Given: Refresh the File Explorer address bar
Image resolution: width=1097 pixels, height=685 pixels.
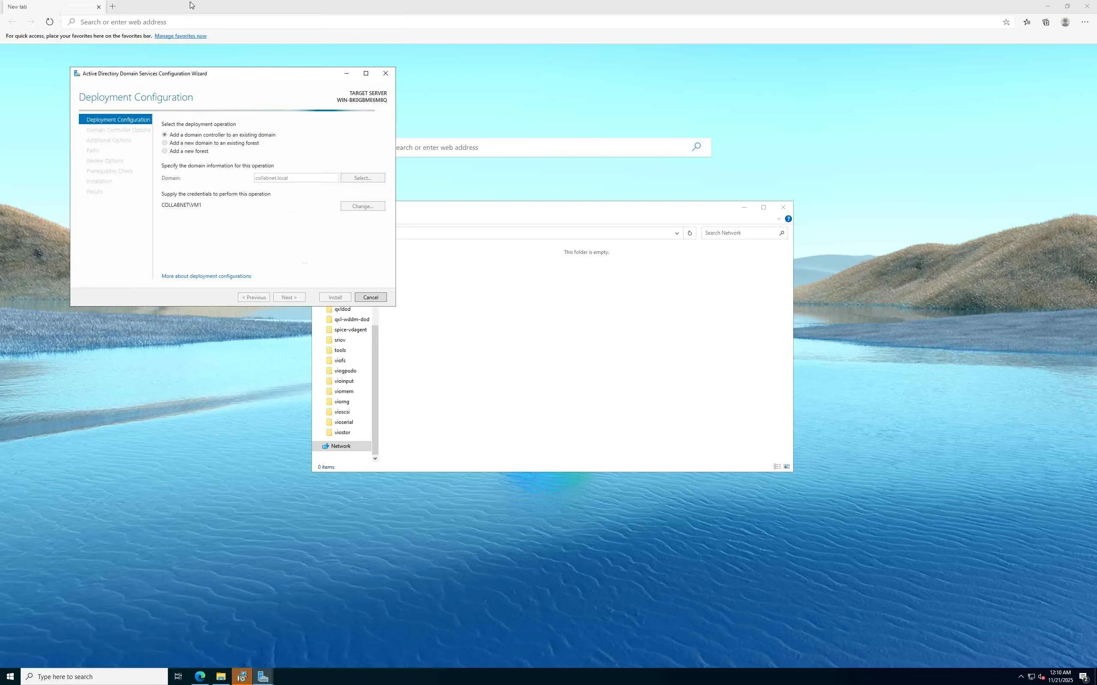Looking at the screenshot, I should coord(689,233).
